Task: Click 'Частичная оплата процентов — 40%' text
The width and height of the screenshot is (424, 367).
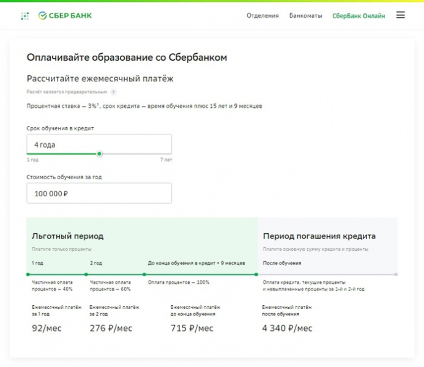Action: tap(52, 286)
